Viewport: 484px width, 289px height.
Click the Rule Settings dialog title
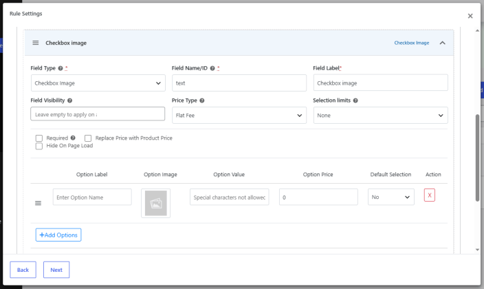(25, 14)
